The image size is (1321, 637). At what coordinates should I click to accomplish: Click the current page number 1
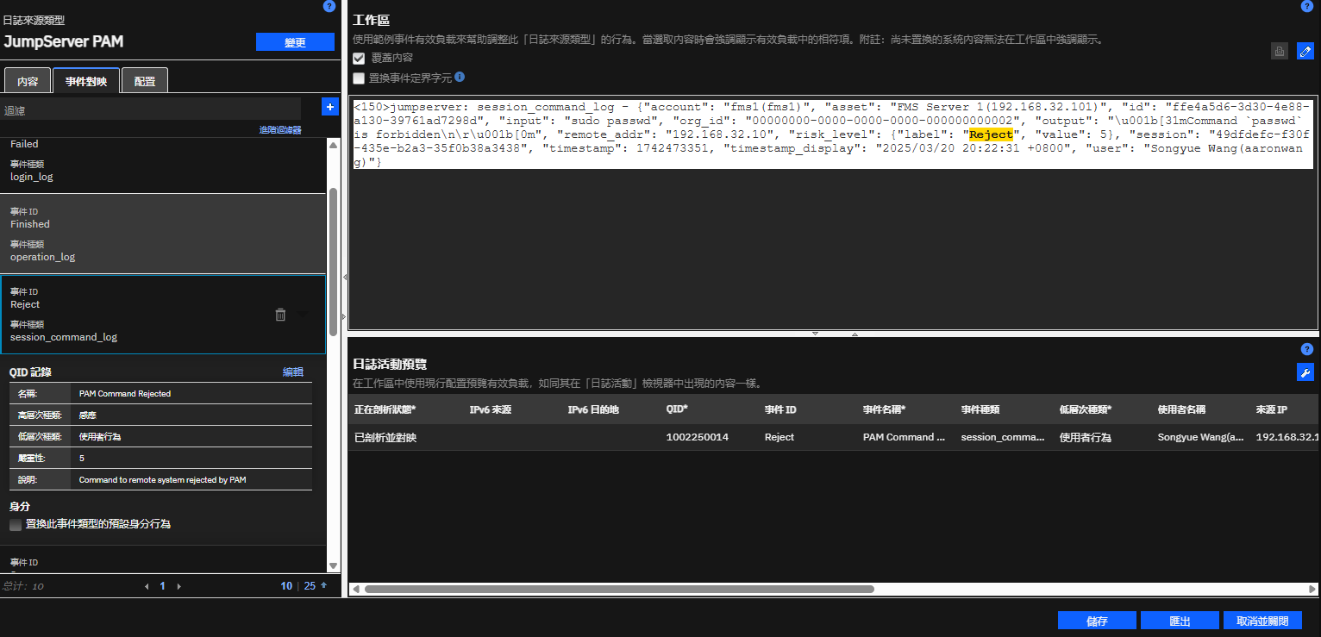[x=162, y=586]
